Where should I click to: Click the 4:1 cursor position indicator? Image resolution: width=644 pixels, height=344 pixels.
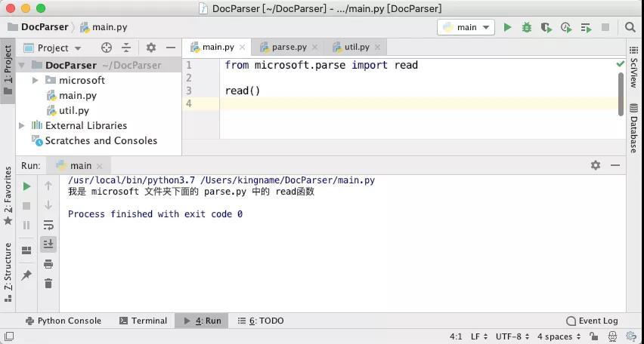456,337
